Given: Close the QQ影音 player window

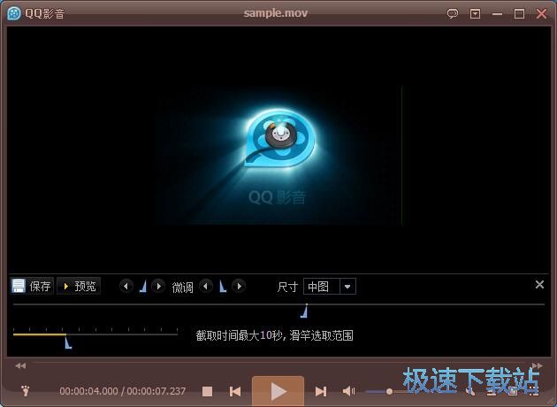Looking at the screenshot, I should coord(541,14).
